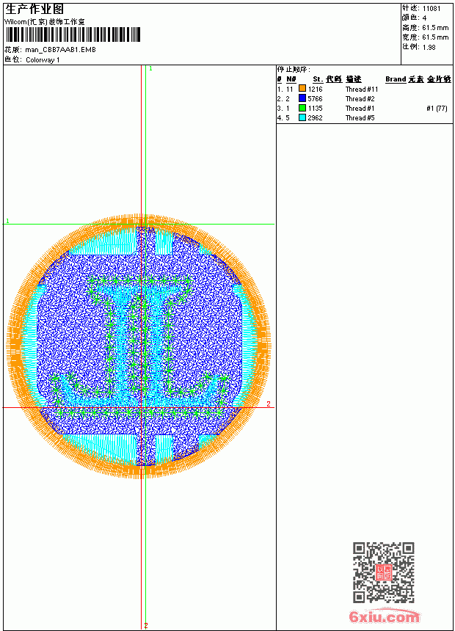
Task: Click the green Thread #1 color swatch
Action: click(x=302, y=108)
